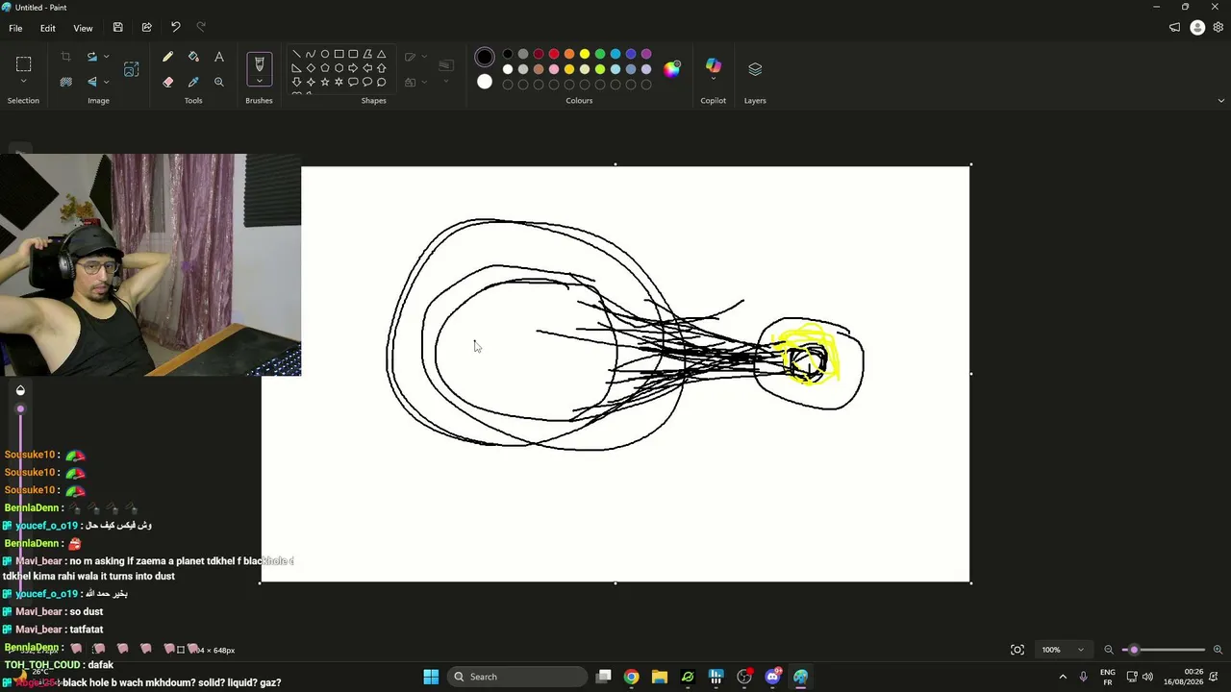Image resolution: width=1231 pixels, height=692 pixels.
Task: Click the taskbar Search box
Action: tap(517, 677)
